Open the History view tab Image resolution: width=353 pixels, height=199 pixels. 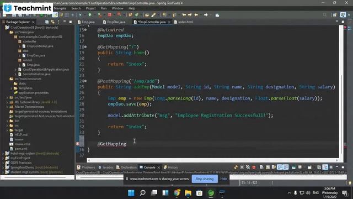tap(170, 167)
